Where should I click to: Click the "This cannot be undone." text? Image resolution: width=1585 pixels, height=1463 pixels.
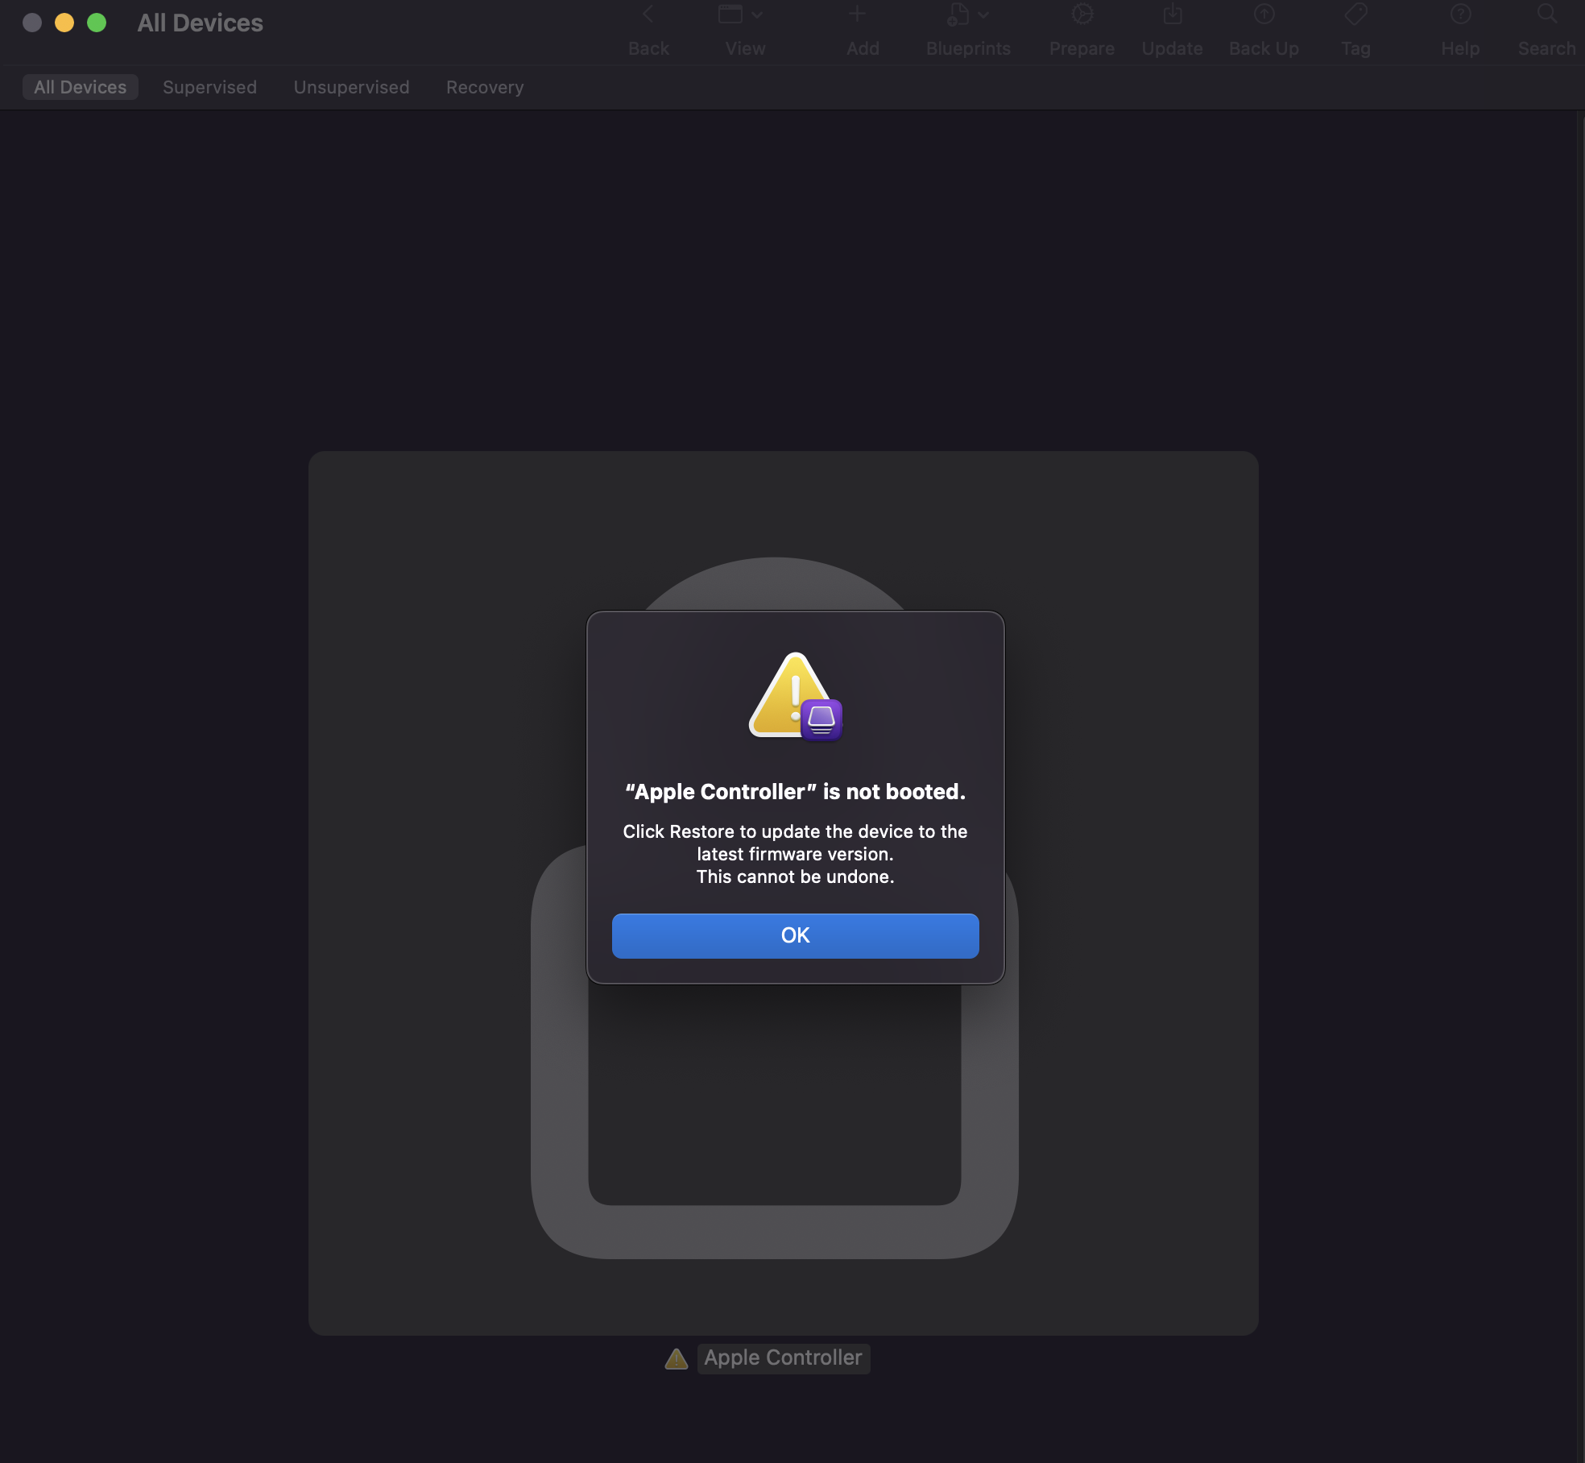(x=795, y=877)
